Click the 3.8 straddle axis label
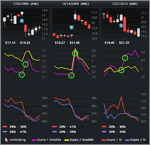 pos(93,50)
